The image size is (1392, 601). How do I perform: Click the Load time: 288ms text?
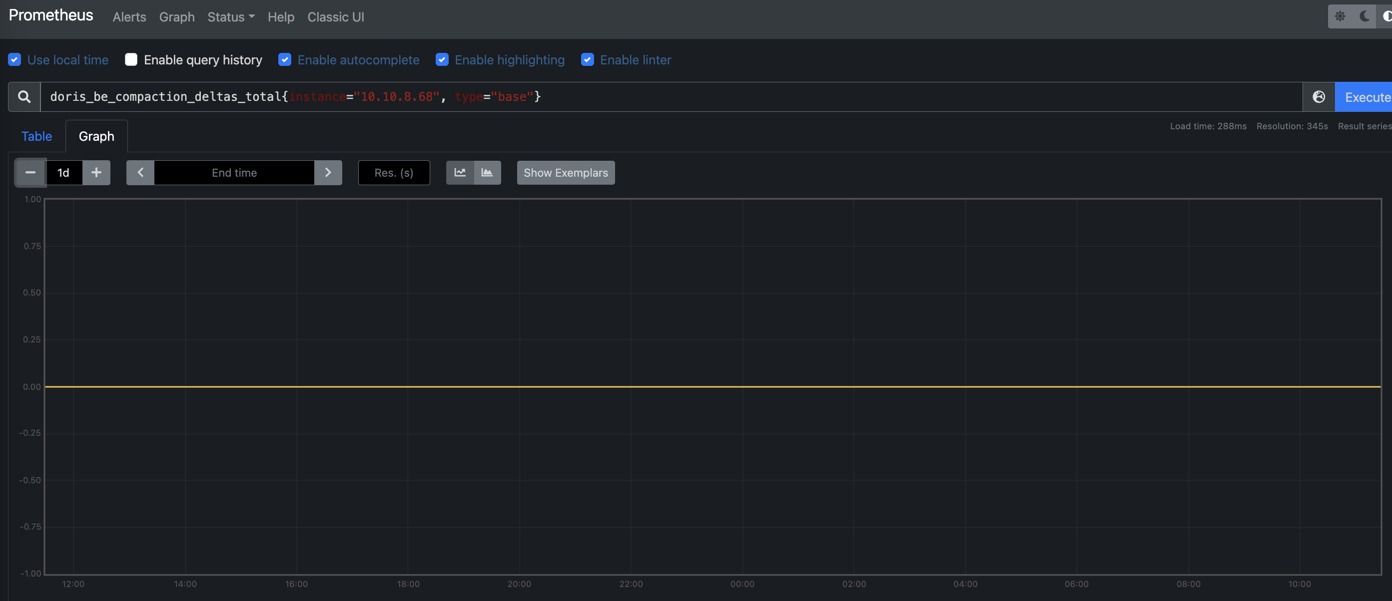[1208, 126]
